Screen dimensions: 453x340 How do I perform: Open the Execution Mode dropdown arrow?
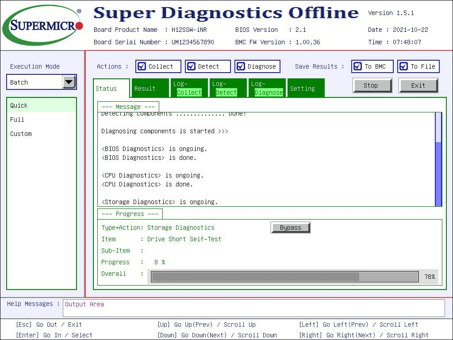pyautogui.click(x=69, y=82)
